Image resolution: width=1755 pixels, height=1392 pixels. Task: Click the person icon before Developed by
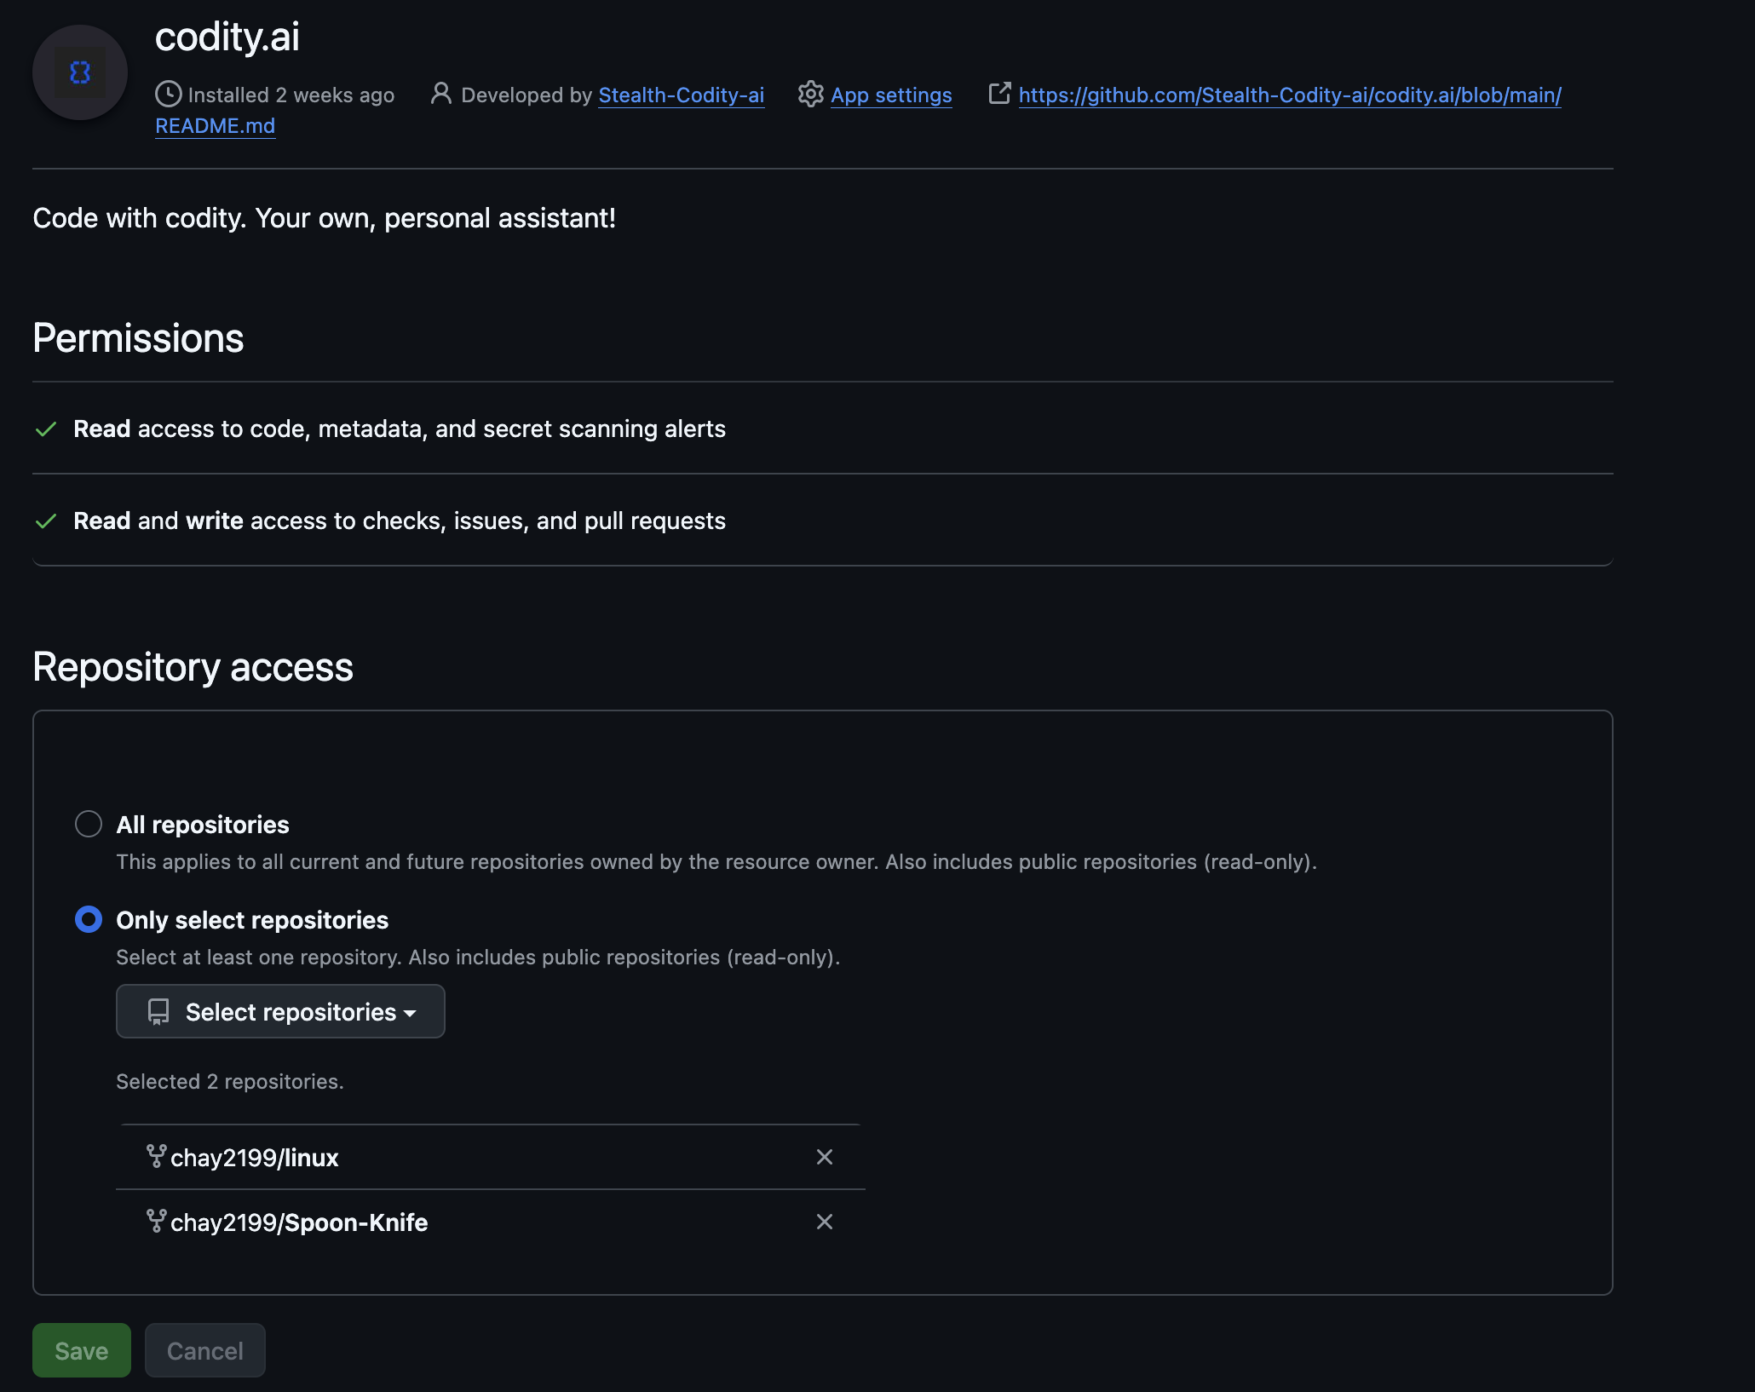[440, 95]
